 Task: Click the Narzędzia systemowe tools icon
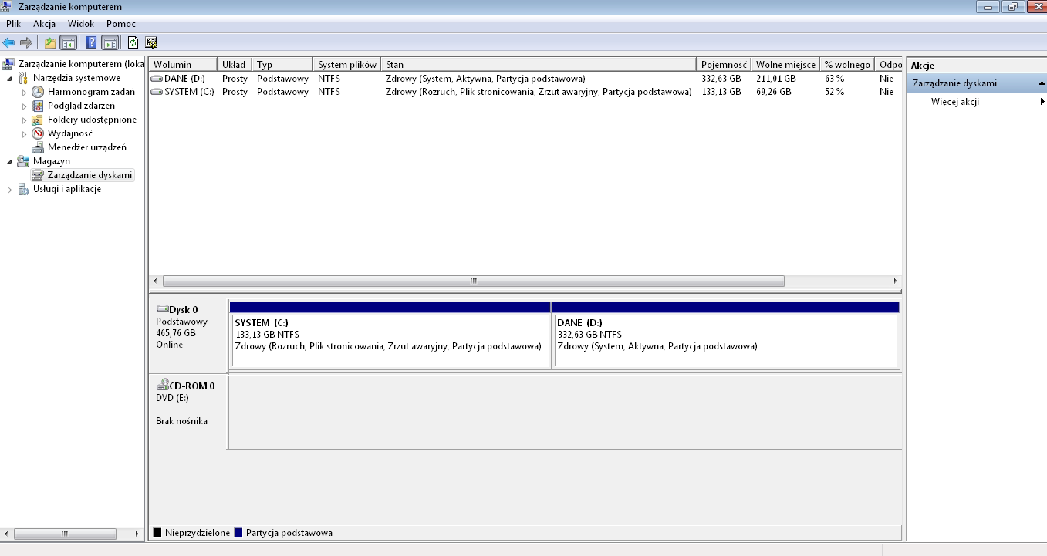23,78
